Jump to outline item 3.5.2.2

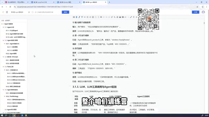(14, 103)
